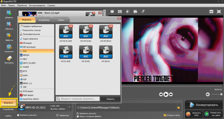
Task: Toggle fullscreen preview icon
Action: pos(219,12)
